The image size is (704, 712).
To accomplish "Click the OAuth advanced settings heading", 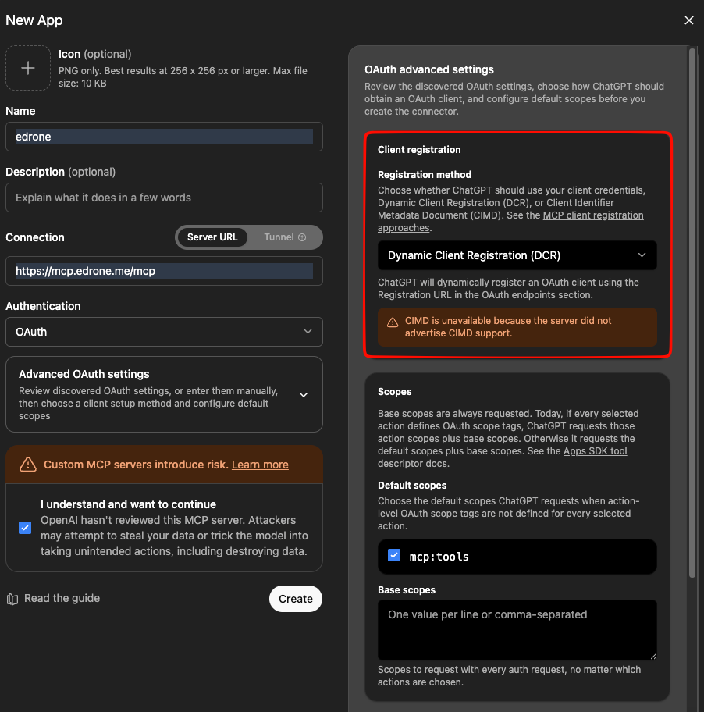I will pyautogui.click(x=429, y=69).
